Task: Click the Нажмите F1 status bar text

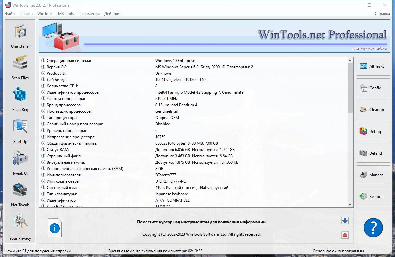Action: pyautogui.click(x=38, y=251)
